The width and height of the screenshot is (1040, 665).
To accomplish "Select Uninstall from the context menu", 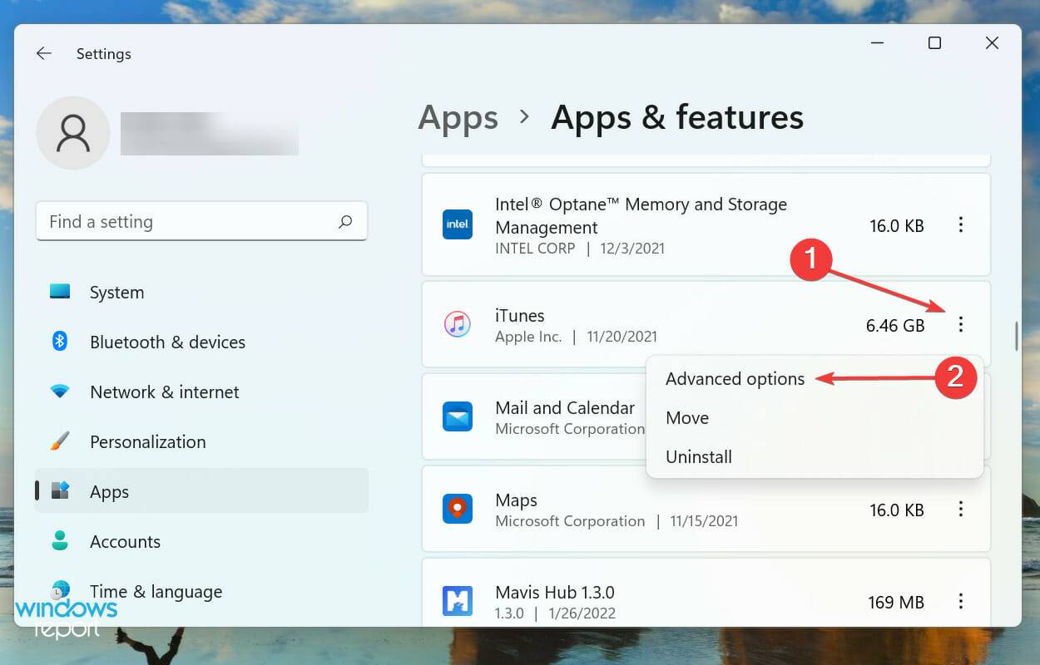I will (699, 457).
